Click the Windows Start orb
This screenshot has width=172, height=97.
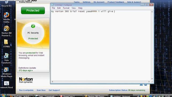tap(3, 95)
